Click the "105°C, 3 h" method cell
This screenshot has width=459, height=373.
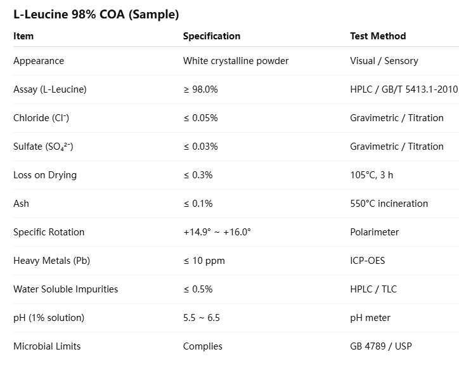click(x=372, y=175)
